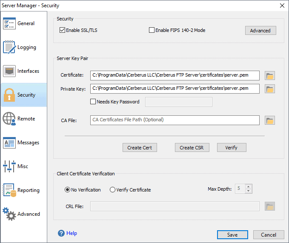Browse for the Certificate file folder icon
This screenshot has height=243, width=289.
[270, 75]
